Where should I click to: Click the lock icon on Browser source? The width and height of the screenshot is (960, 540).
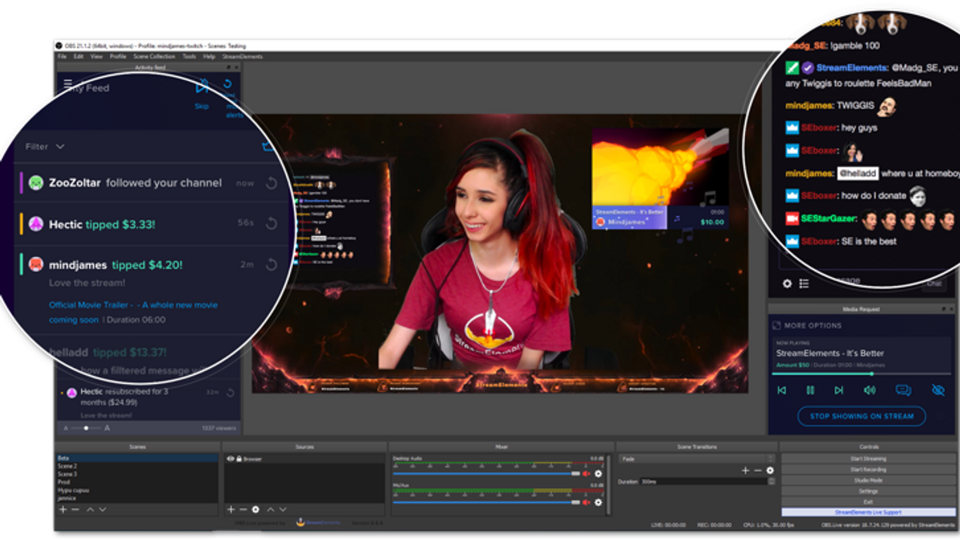(x=239, y=459)
